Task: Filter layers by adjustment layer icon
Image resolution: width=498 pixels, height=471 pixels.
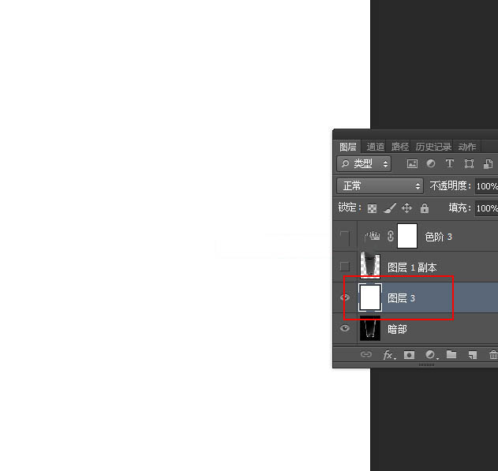Action: [431, 163]
